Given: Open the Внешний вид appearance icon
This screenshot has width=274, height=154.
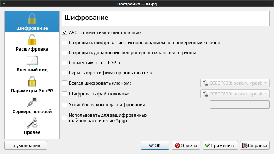Looking at the screenshot, I should pyautogui.click(x=32, y=60).
